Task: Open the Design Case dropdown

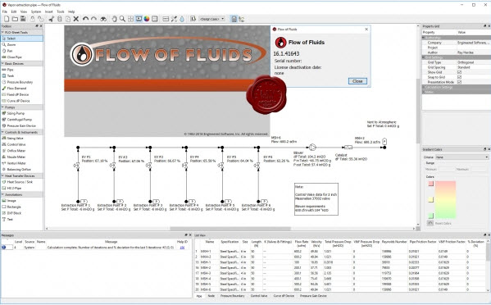Action: (x=212, y=19)
